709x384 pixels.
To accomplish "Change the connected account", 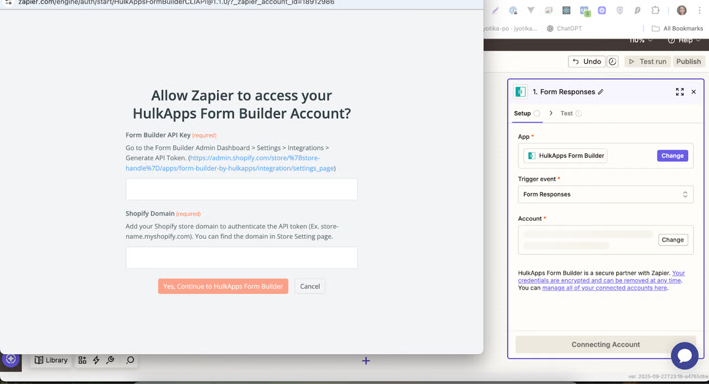I will tap(673, 240).
